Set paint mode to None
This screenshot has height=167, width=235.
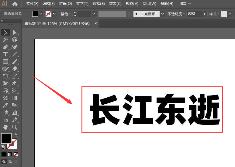tap(16, 155)
